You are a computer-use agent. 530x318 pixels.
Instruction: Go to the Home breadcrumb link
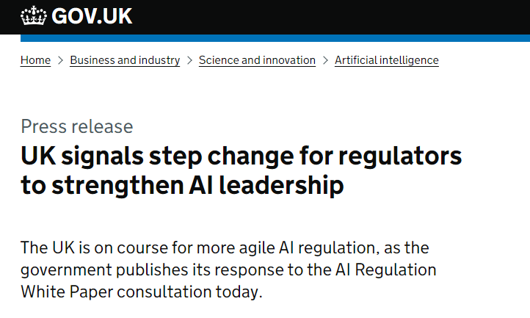click(35, 60)
